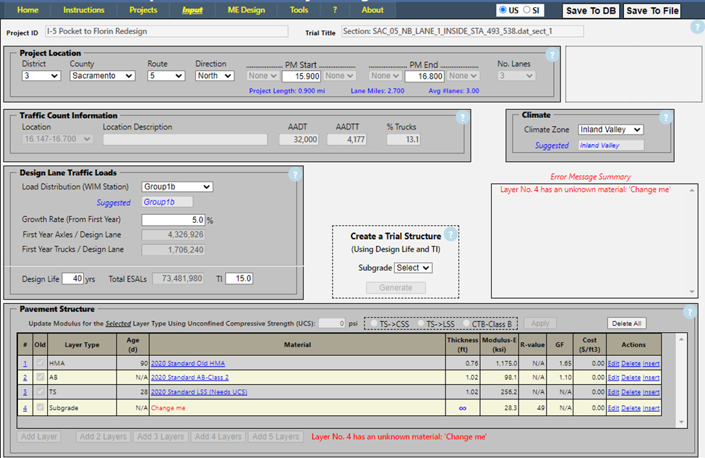Show help for Design Lane Traffic Loads
Viewport: 705px width, 458px height.
click(294, 174)
